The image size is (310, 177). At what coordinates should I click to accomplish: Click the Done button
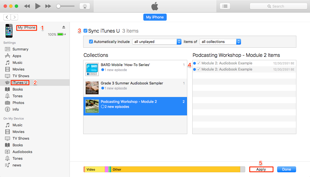286,169
